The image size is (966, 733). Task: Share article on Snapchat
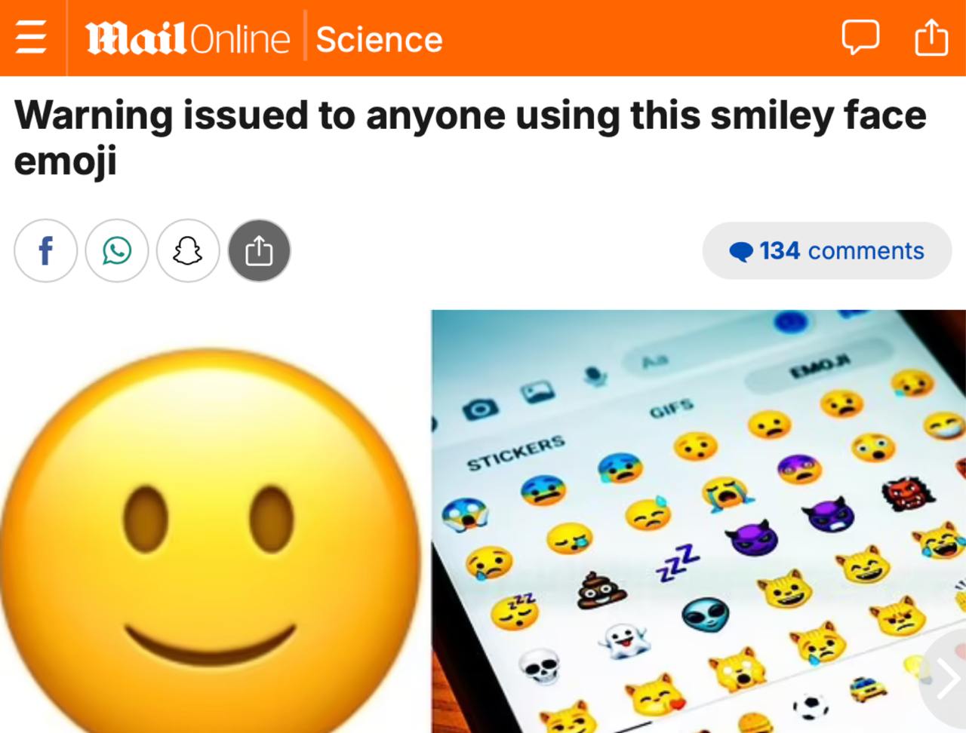point(188,250)
